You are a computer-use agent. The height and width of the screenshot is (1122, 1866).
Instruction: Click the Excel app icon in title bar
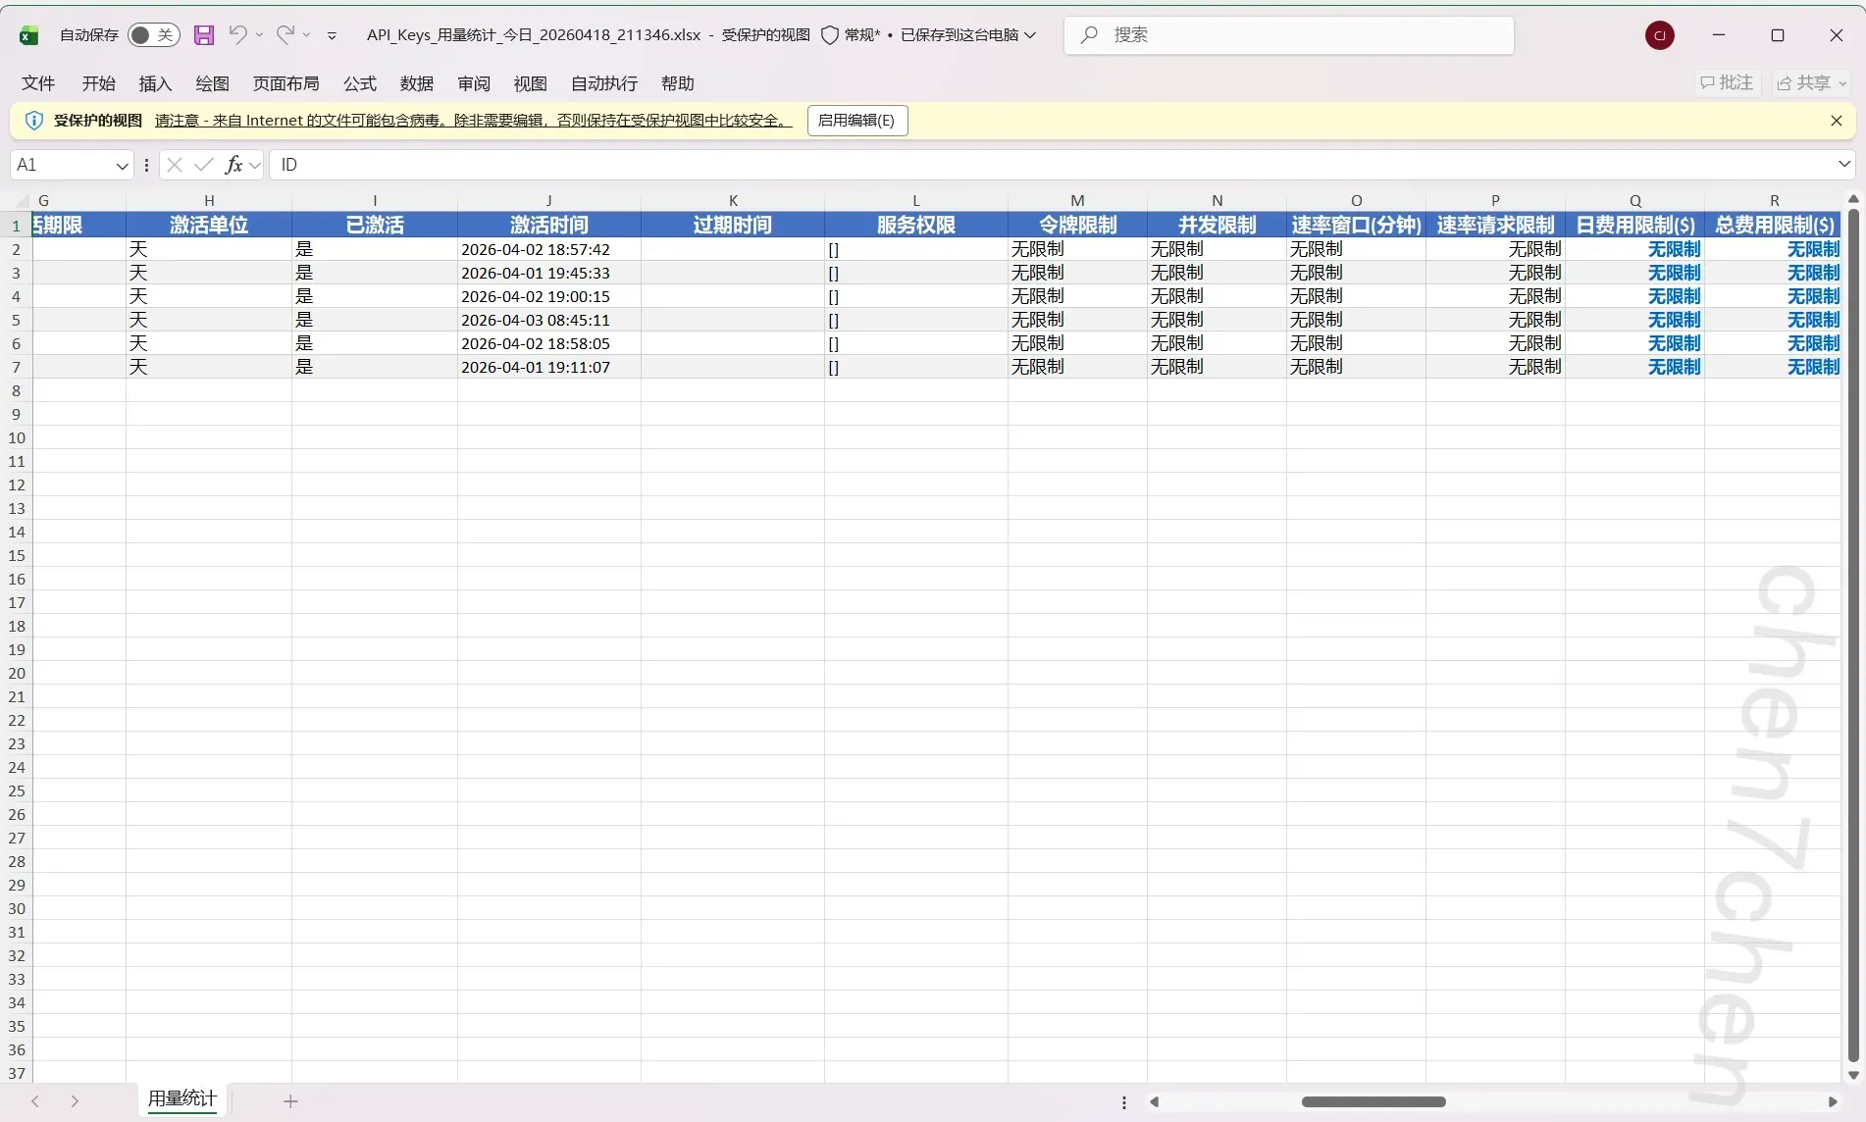pos(28,35)
